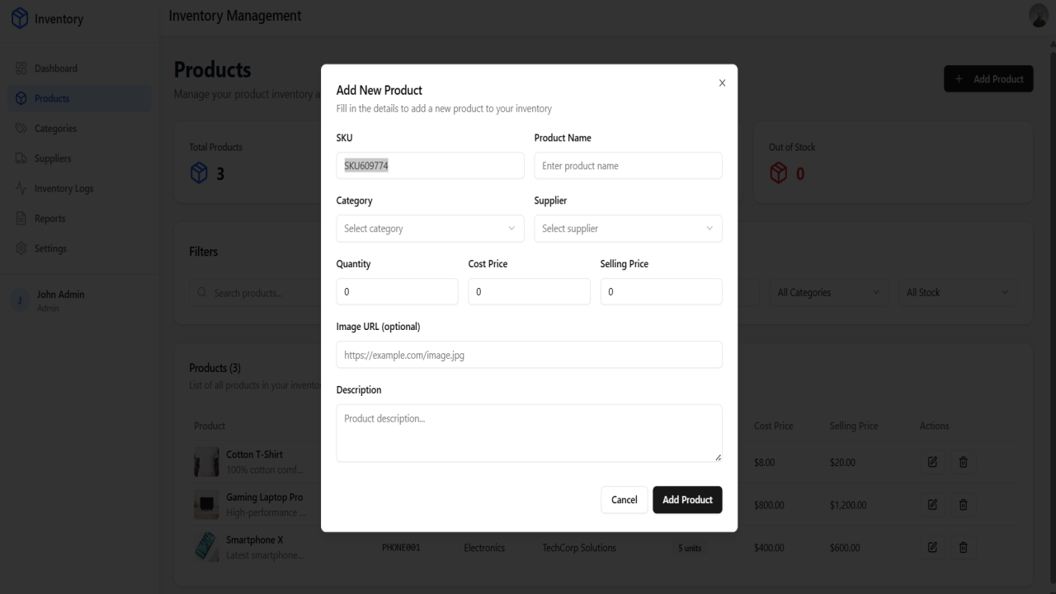Click the Inventory box logo icon

20,18
